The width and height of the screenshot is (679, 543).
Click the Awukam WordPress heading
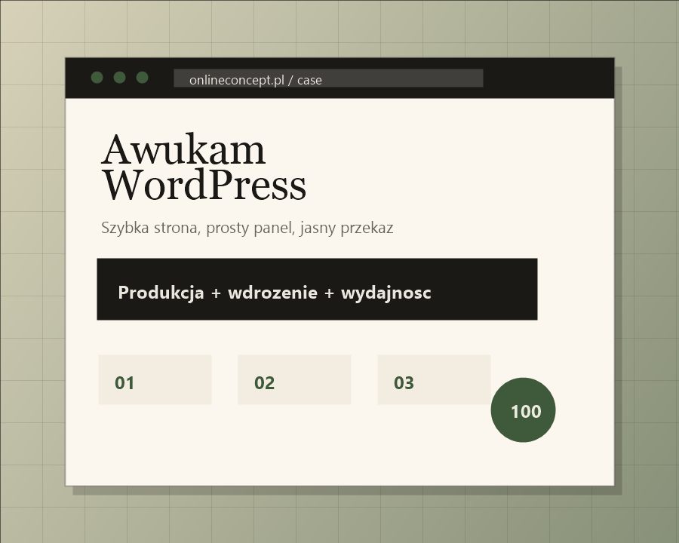point(204,167)
